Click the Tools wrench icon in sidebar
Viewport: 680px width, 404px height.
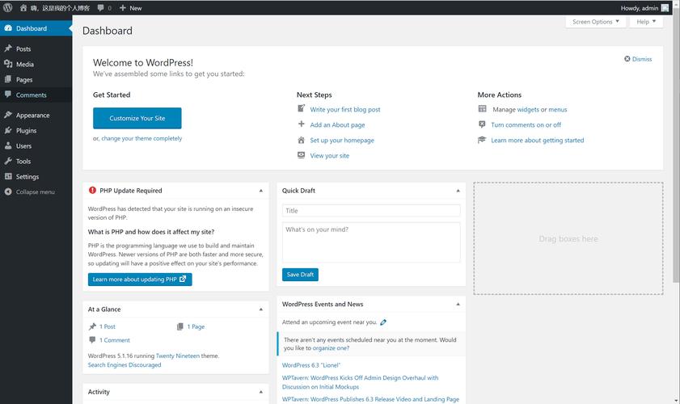pyautogui.click(x=8, y=161)
